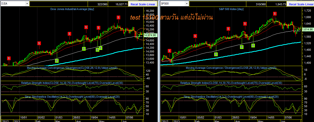Click the empty black field beside DJIA dropdown
The image size is (314, 122).
pos(59,4)
